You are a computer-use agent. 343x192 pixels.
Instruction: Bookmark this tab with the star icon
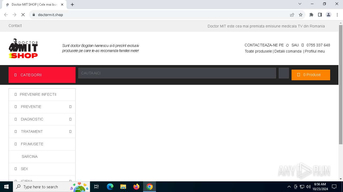point(301,15)
